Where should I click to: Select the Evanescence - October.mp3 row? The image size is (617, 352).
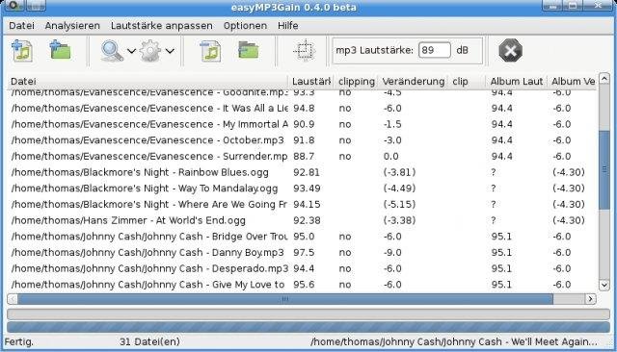point(302,140)
